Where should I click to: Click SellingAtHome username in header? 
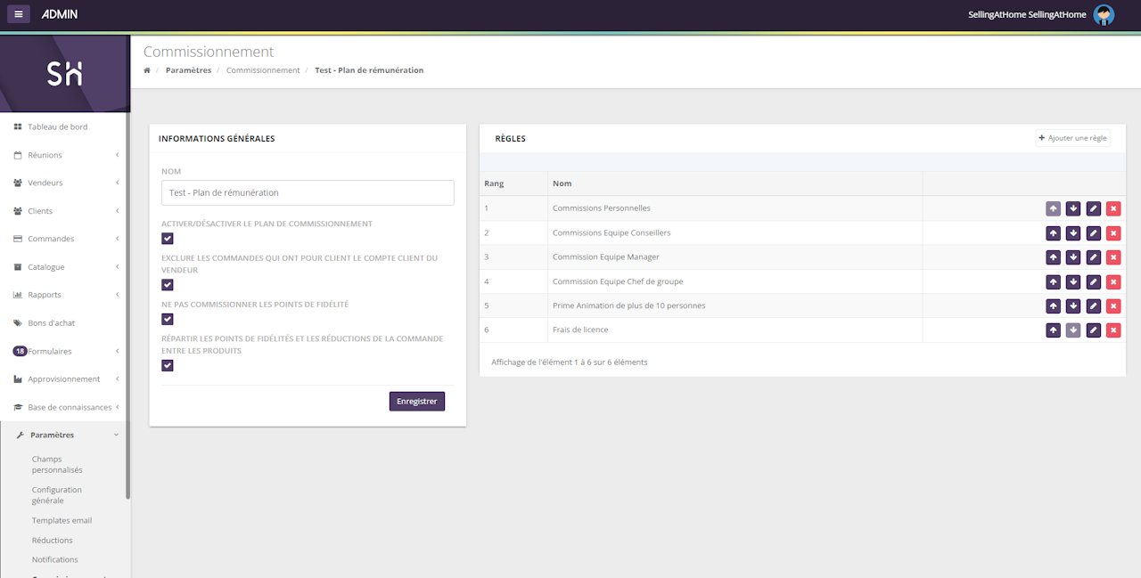coord(1028,14)
